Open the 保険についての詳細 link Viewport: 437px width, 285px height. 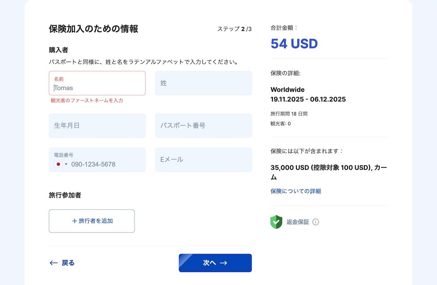pos(296,191)
